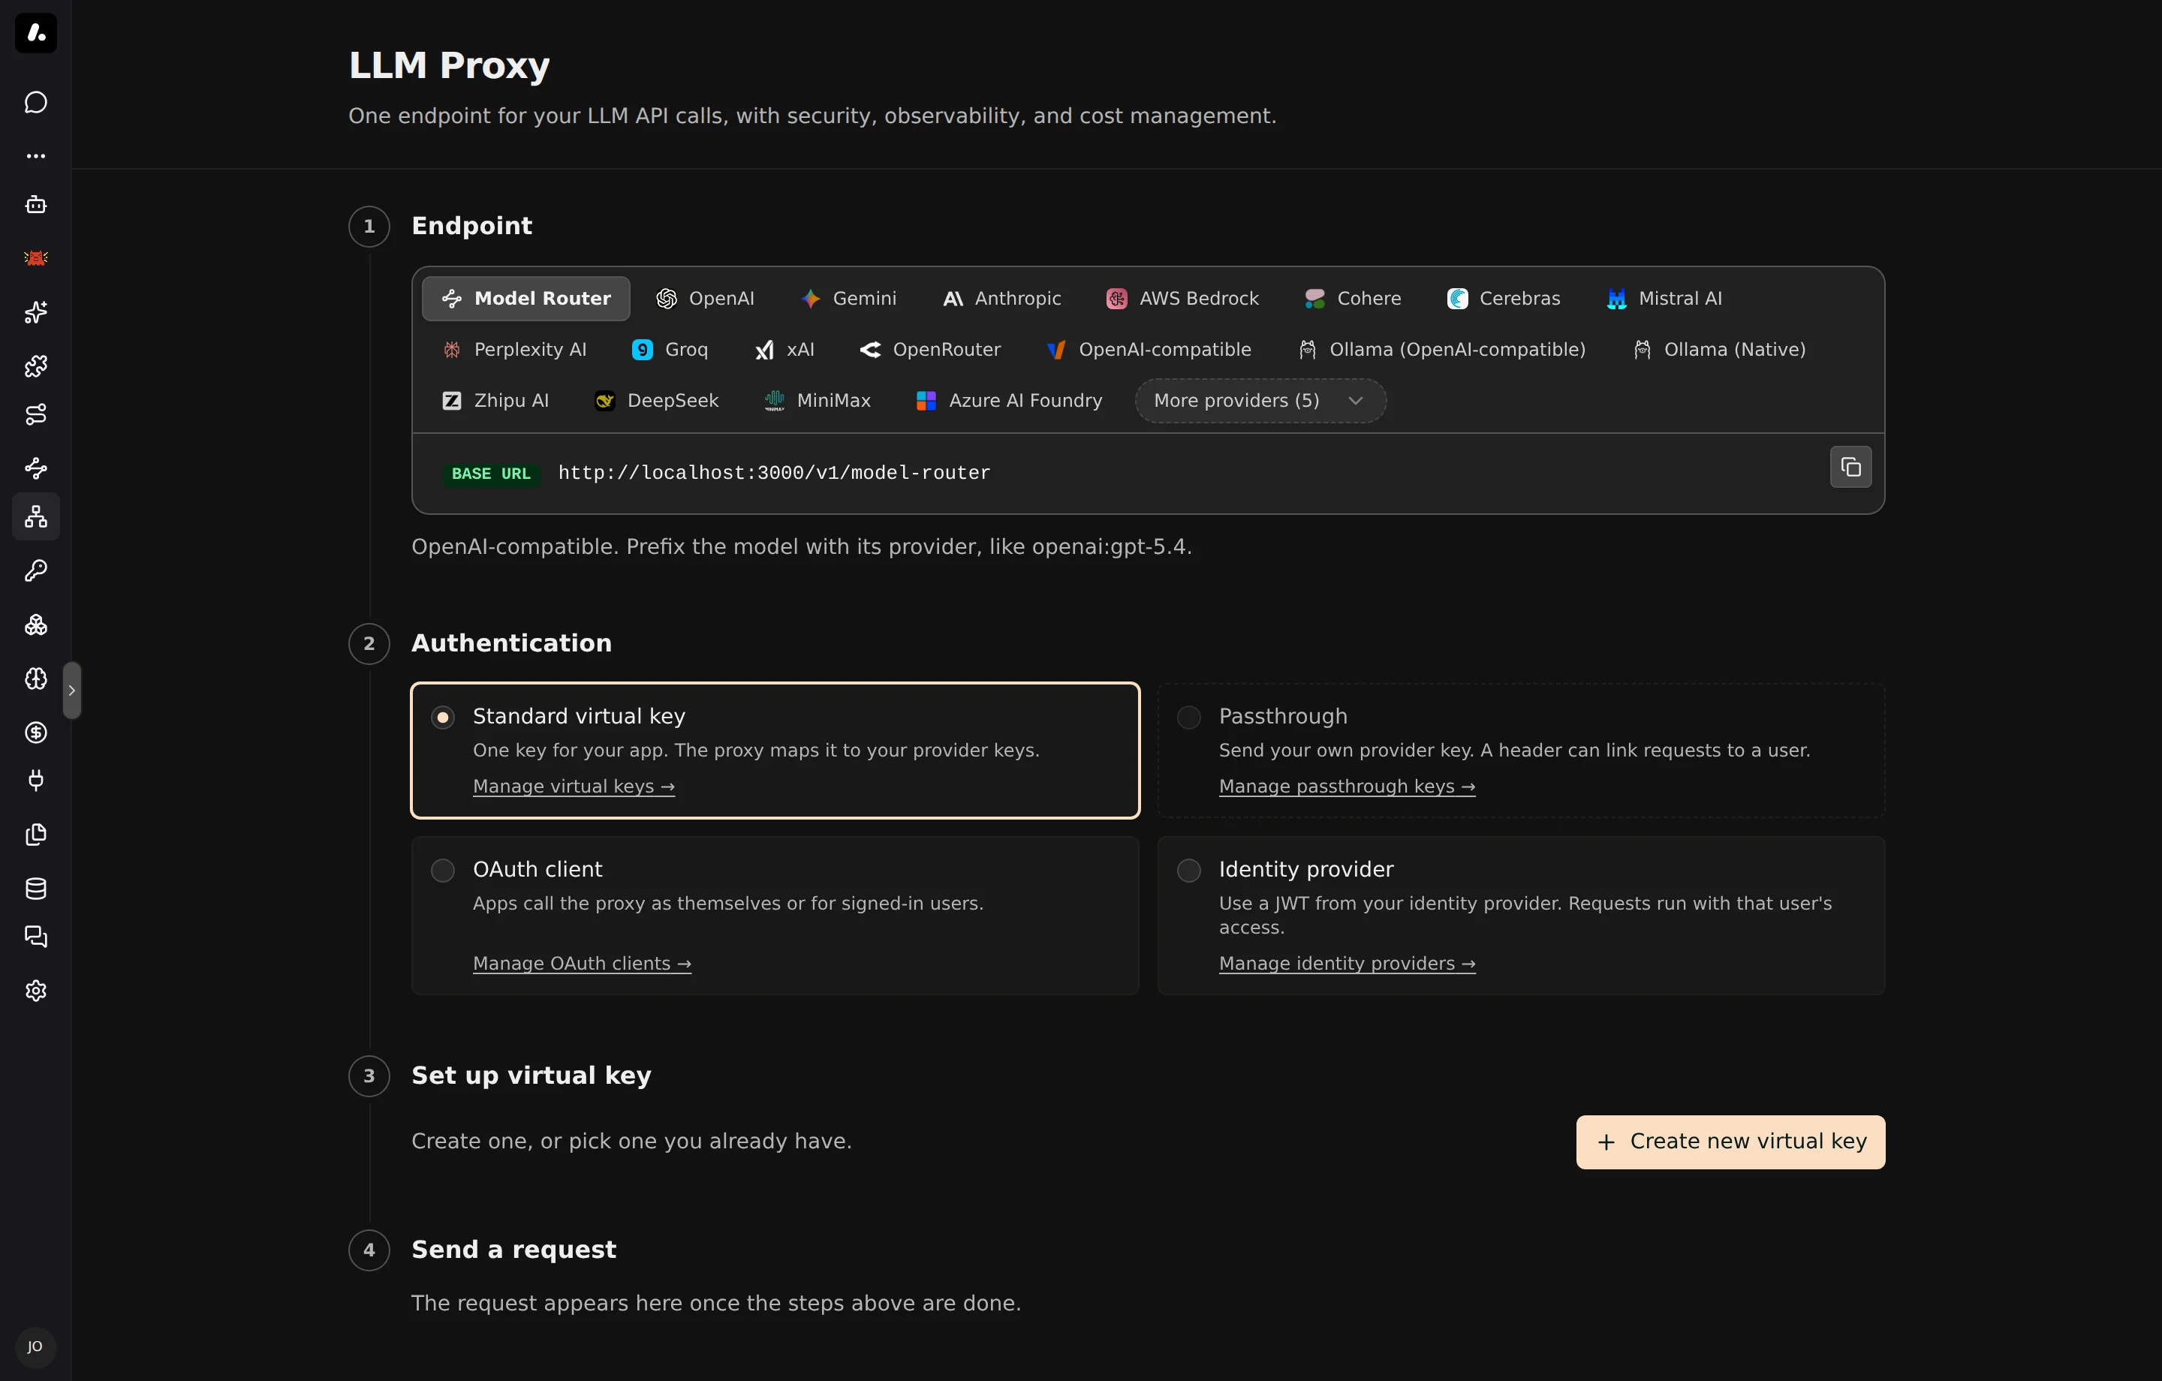Open the JO user avatar menu
The height and width of the screenshot is (1381, 2162).
(36, 1347)
